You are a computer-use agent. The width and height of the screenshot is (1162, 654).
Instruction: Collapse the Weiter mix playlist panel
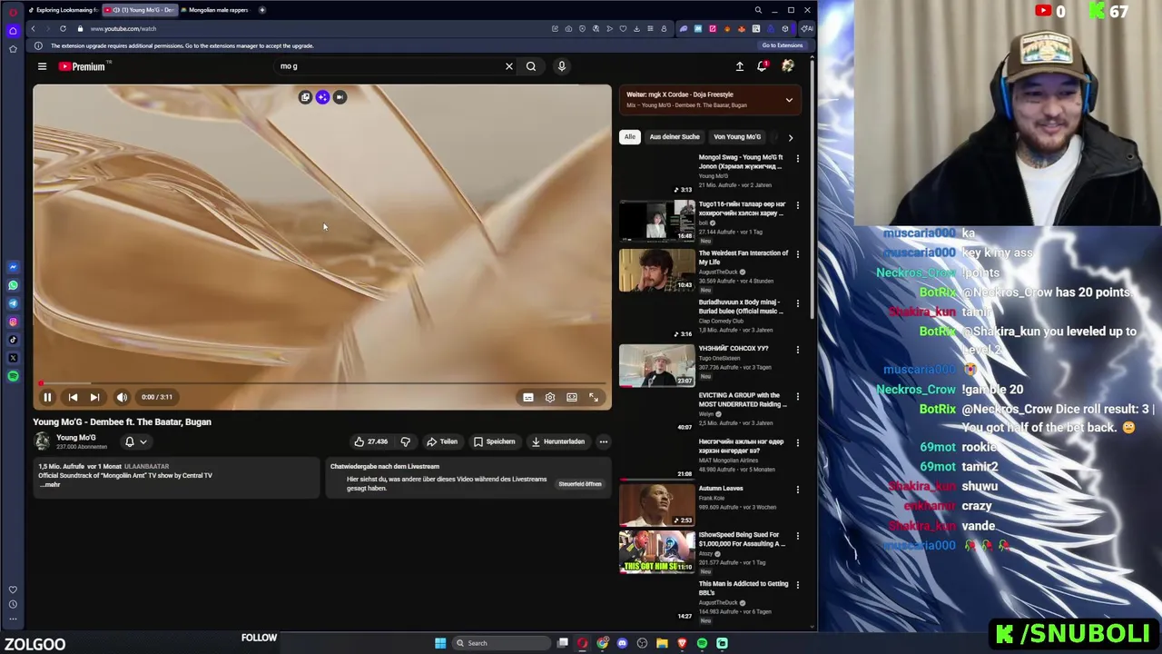789,100
